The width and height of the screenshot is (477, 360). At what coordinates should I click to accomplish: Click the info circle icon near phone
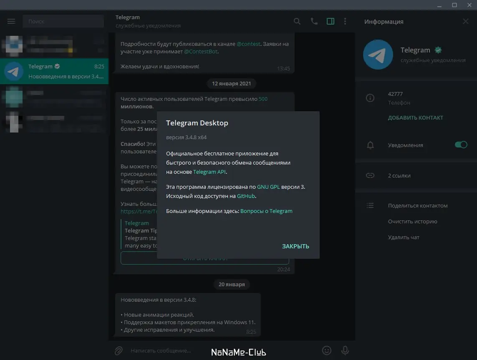(370, 98)
